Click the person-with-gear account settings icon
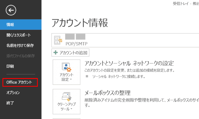199x119 pixels. [x=67, y=67]
